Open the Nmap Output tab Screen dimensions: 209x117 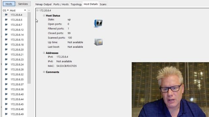[43, 4]
